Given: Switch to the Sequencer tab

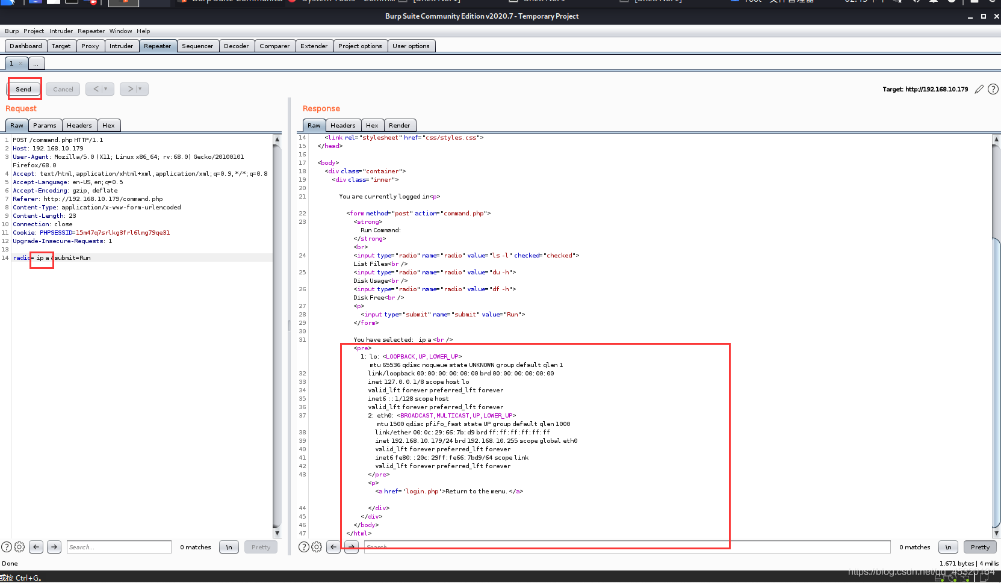Looking at the screenshot, I should [197, 46].
